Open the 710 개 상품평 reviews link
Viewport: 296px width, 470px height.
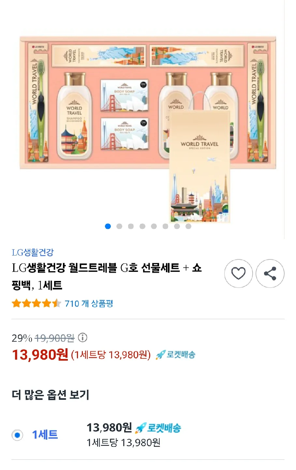[x=89, y=304]
